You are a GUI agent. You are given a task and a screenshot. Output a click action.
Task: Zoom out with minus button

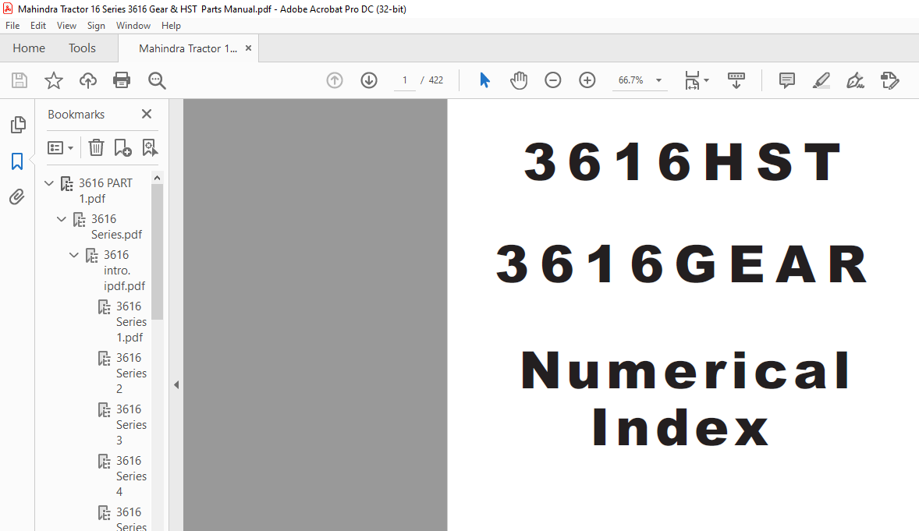(x=552, y=80)
